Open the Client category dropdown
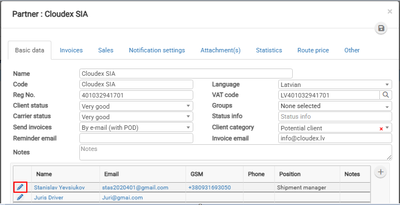 tap(388, 128)
